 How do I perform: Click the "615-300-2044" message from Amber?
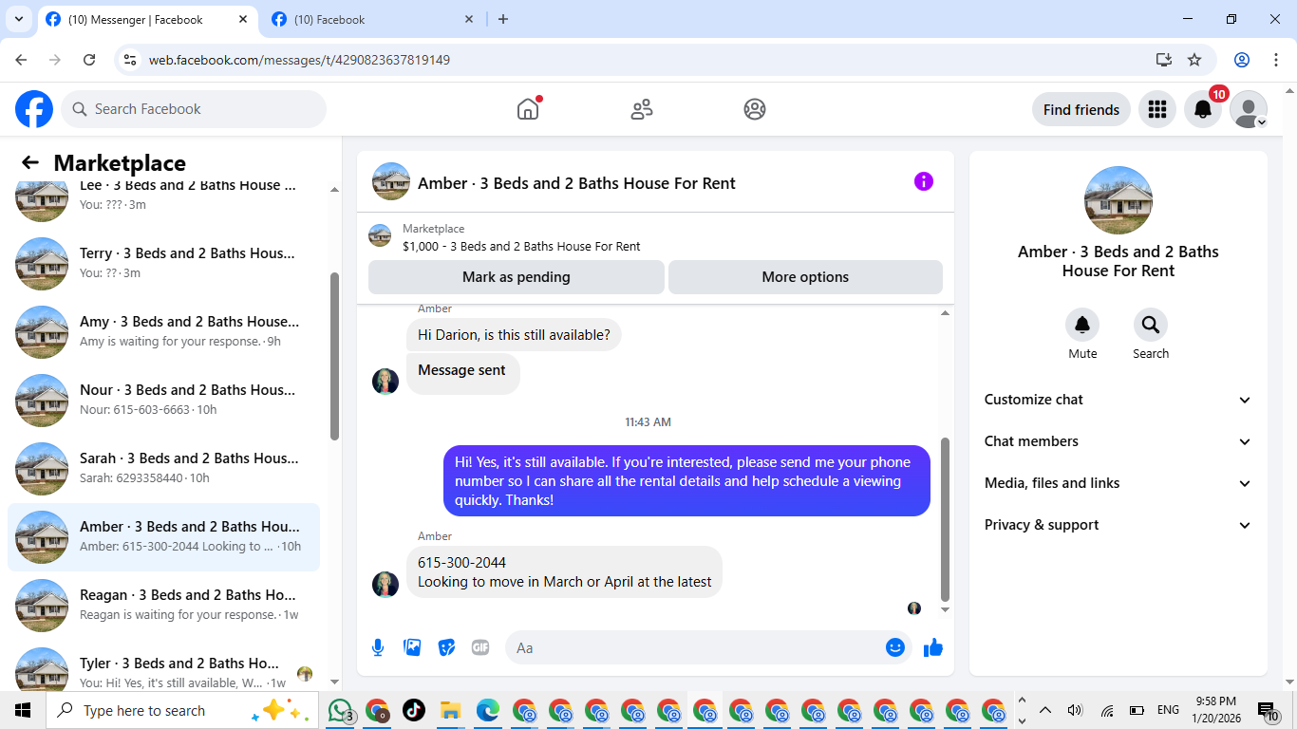click(564, 572)
